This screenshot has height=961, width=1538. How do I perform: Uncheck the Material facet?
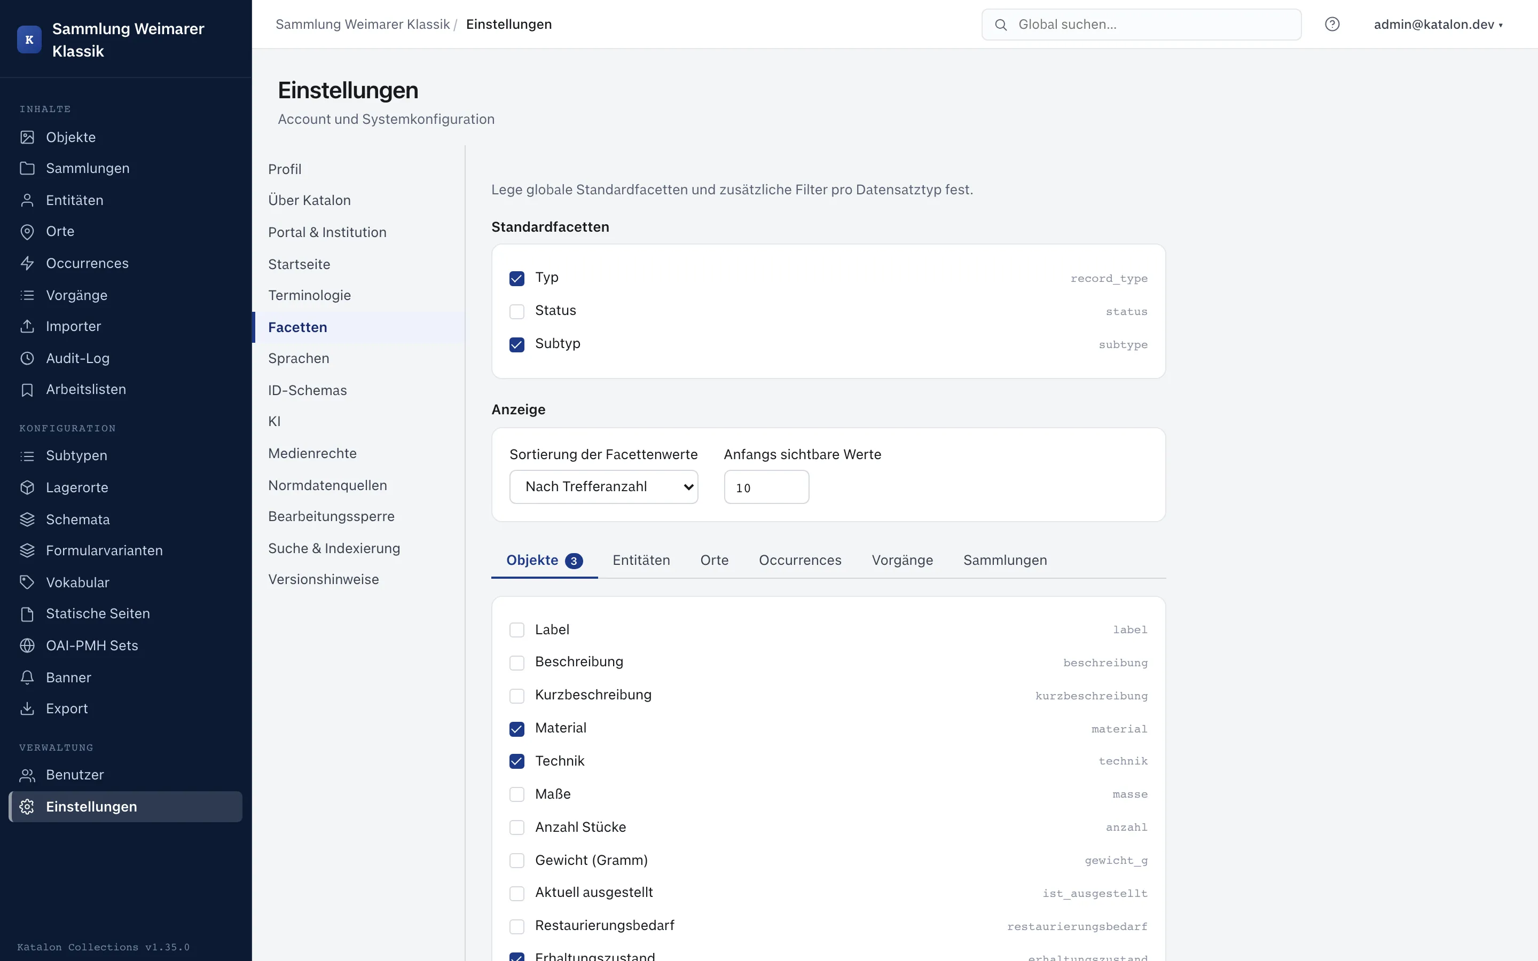tap(517, 729)
